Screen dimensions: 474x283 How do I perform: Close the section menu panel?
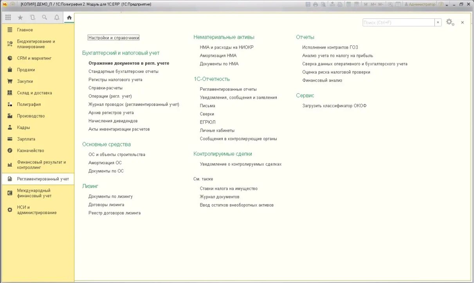click(462, 22)
